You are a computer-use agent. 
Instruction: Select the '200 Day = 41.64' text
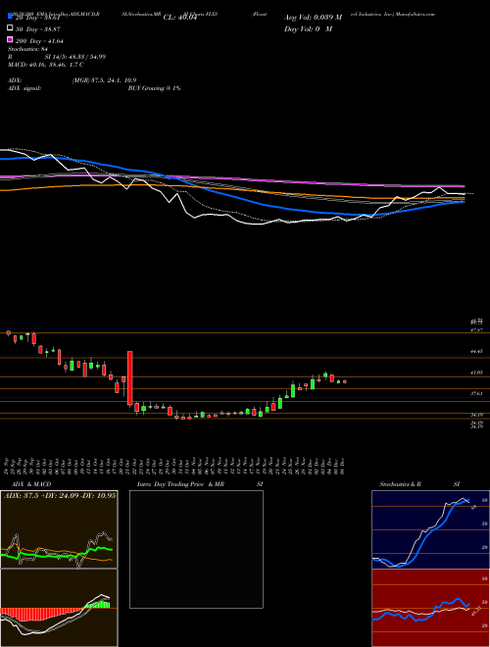(39, 41)
